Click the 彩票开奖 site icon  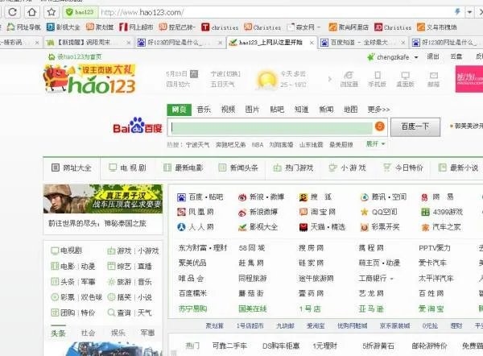(x=365, y=227)
